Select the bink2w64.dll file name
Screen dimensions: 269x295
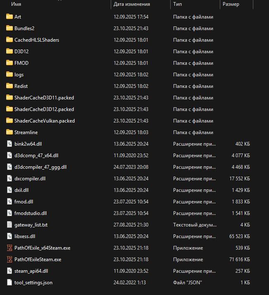tap(28, 144)
